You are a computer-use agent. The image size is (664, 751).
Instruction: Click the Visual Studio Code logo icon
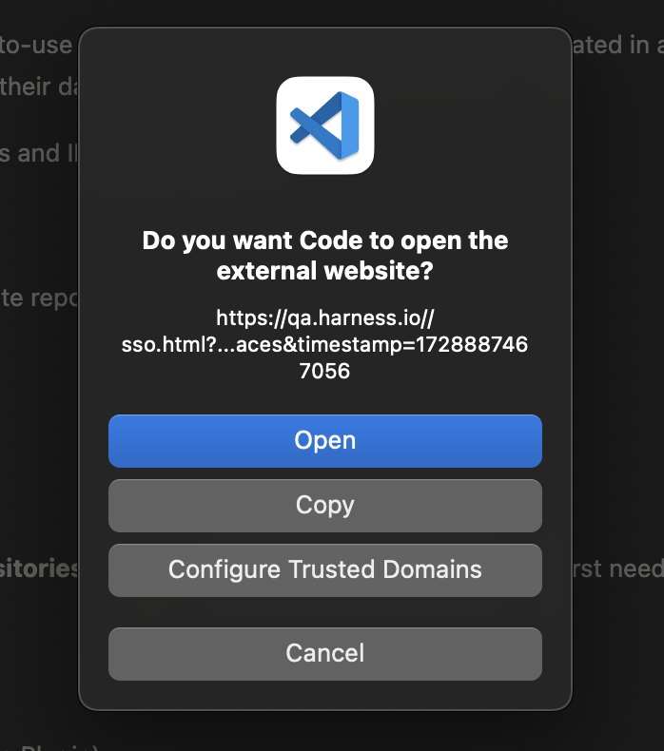325,125
